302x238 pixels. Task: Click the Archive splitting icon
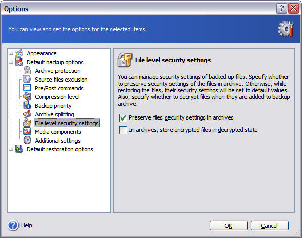[x=27, y=114]
